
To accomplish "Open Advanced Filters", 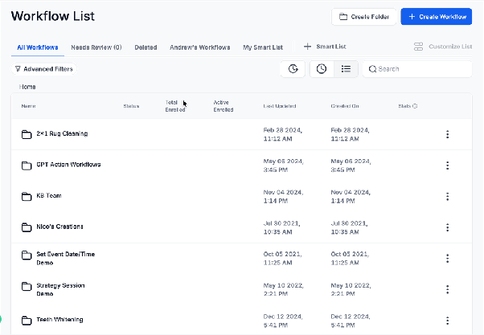I will pyautogui.click(x=44, y=69).
